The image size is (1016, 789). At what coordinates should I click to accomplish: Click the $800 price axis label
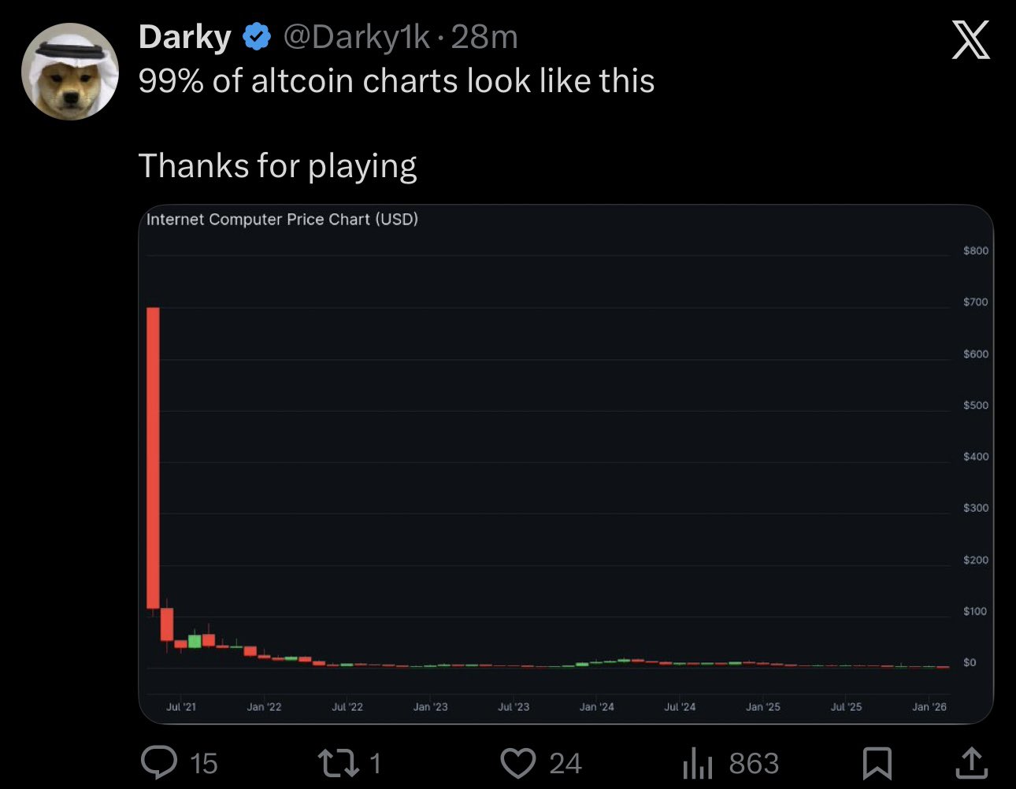(x=975, y=250)
